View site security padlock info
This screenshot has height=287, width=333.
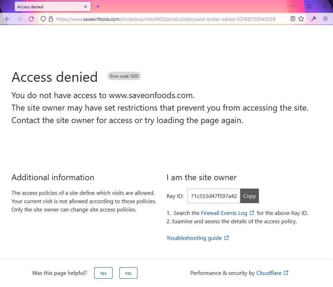tap(51, 19)
